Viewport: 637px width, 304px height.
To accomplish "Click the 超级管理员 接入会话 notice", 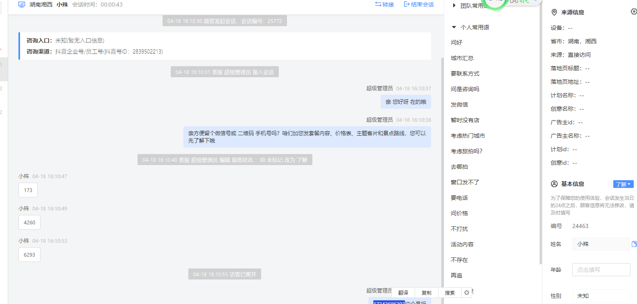I will [x=225, y=72].
